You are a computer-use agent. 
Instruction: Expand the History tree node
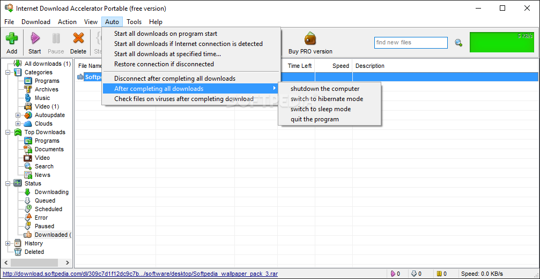pos(8,244)
